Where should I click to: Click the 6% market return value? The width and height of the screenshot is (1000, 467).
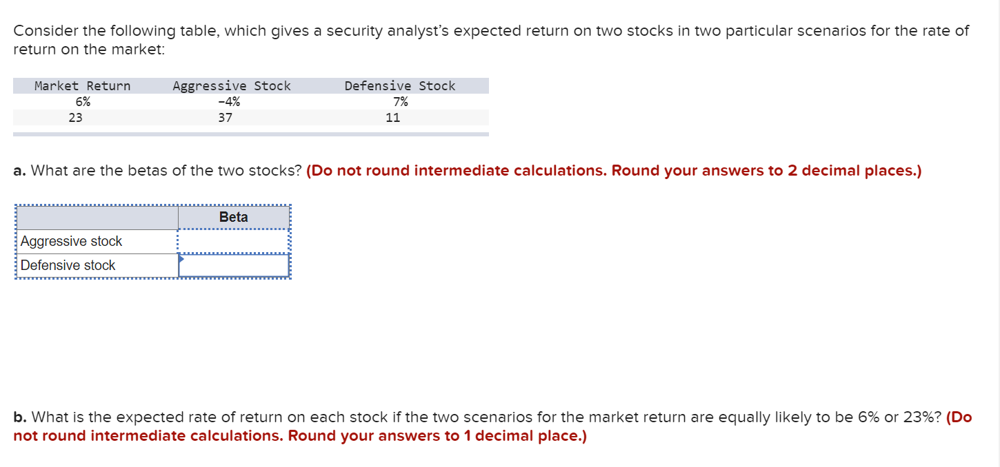[x=83, y=101]
